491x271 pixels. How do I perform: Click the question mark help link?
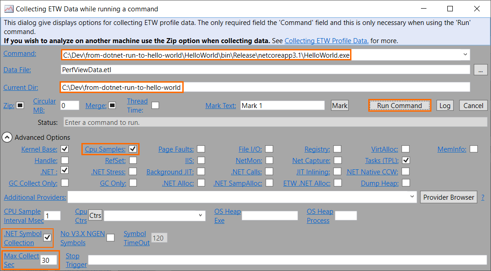(483, 197)
